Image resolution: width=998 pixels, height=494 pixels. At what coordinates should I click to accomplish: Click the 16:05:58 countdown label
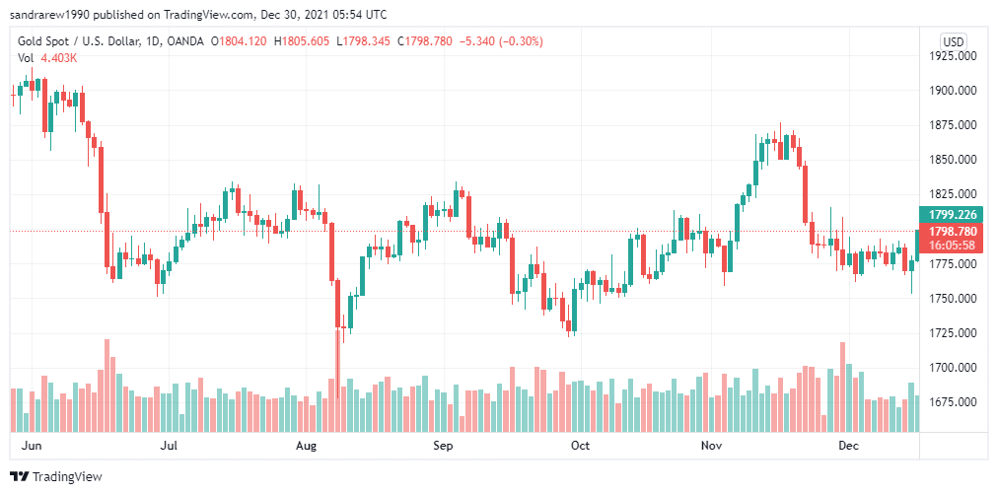[x=951, y=246]
